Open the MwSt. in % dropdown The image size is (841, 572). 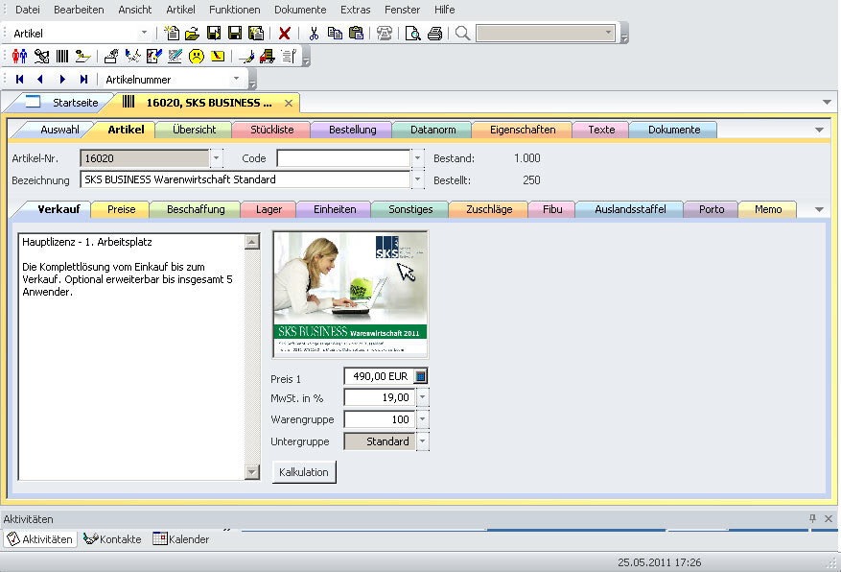[x=423, y=397]
